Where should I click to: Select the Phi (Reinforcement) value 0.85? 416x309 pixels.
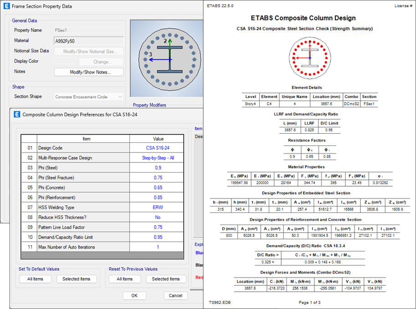(157, 198)
